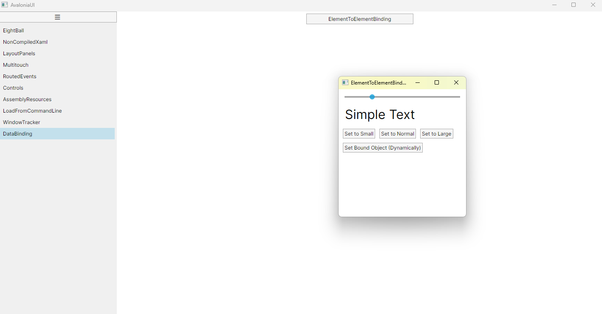The image size is (602, 314).
Task: Open the AssemblyResources sample
Action: (57, 99)
